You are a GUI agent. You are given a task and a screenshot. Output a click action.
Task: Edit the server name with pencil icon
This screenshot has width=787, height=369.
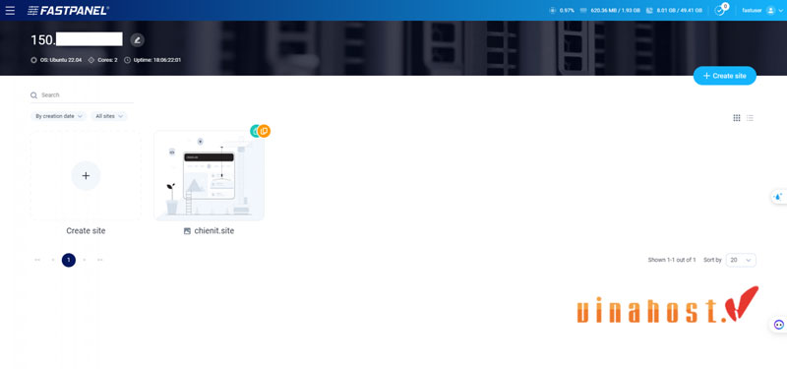point(137,40)
